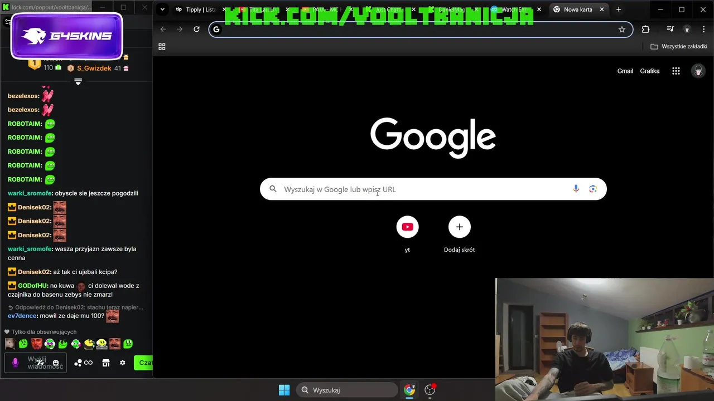This screenshot has height=401, width=714.
Task: Click username warki_sromofe on pogodzili message
Action: [30, 193]
